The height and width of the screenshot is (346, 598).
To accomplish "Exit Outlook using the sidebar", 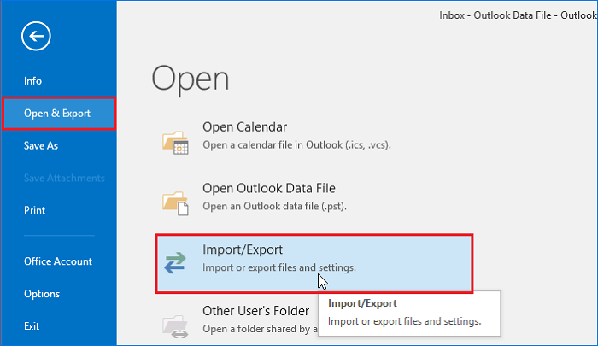I will coord(32,325).
